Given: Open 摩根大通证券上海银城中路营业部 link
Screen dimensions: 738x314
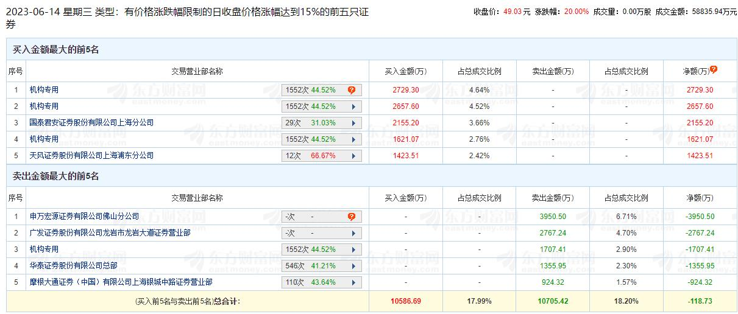Looking at the screenshot, I should [x=121, y=282].
